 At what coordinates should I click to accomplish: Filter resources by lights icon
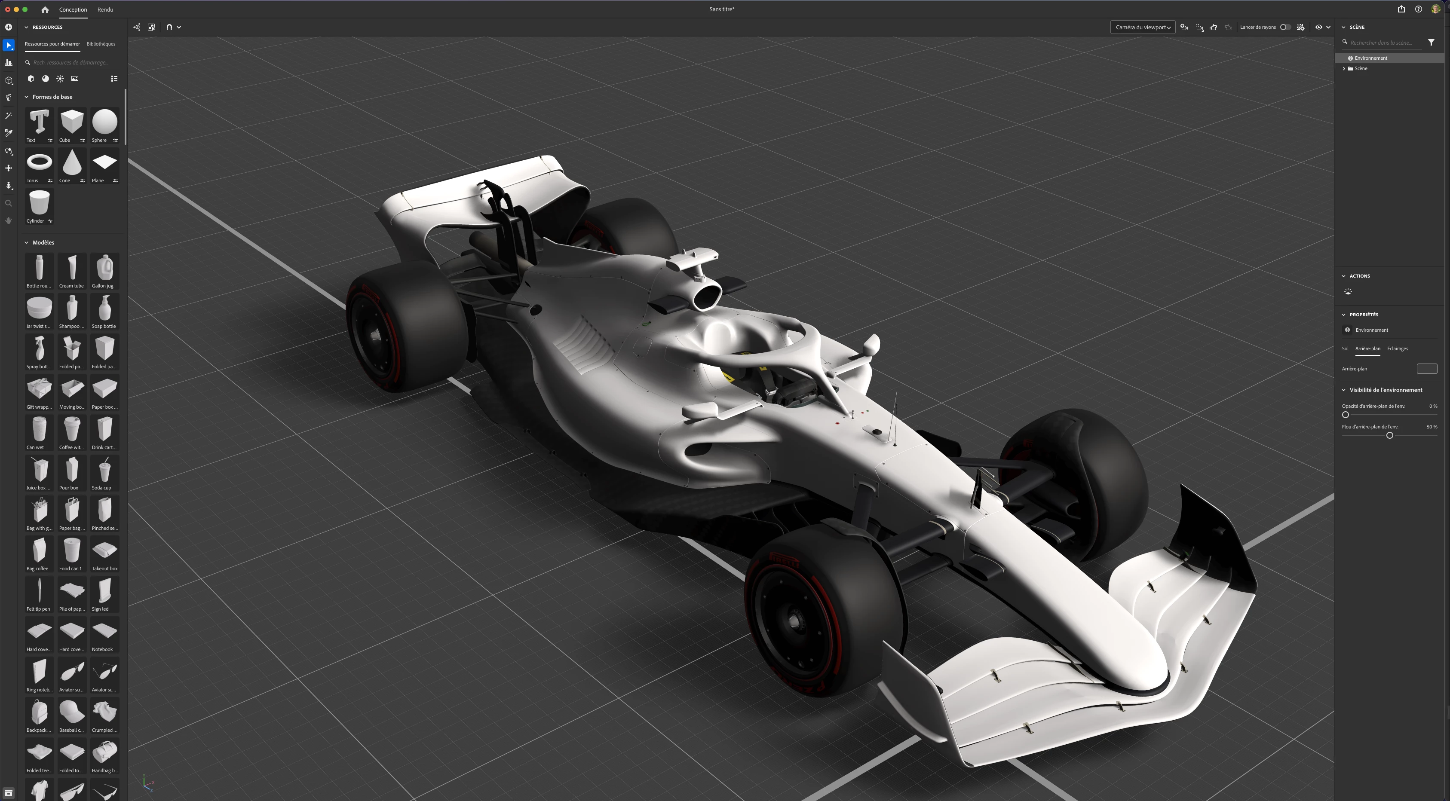tap(60, 79)
